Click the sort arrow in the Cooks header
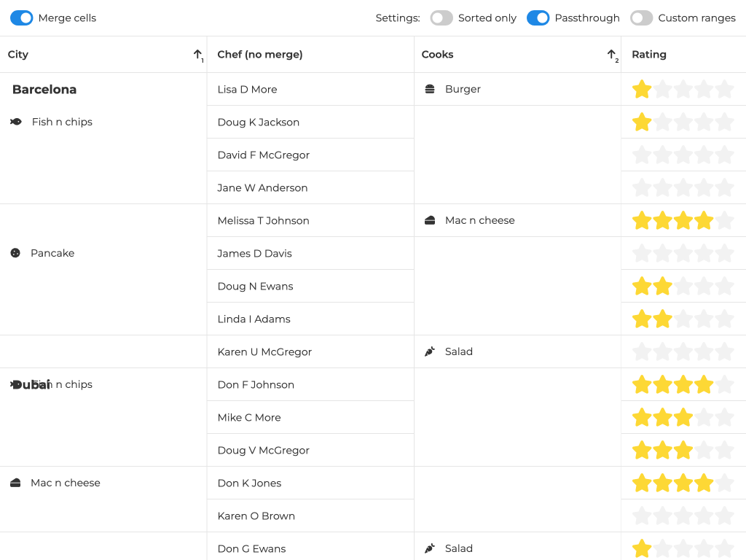Screen dimensions: 746x560 click(611, 55)
